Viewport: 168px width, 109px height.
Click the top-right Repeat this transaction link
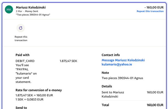(x=150, y=11)
